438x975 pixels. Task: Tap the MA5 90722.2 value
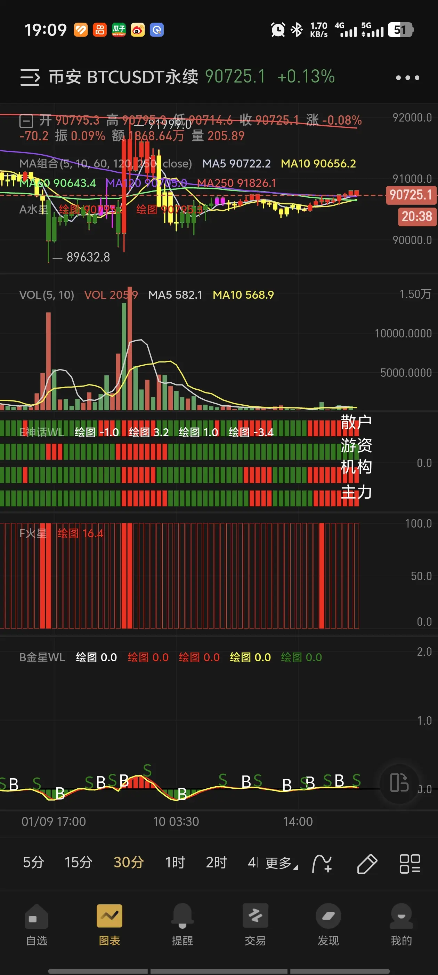[x=237, y=164]
